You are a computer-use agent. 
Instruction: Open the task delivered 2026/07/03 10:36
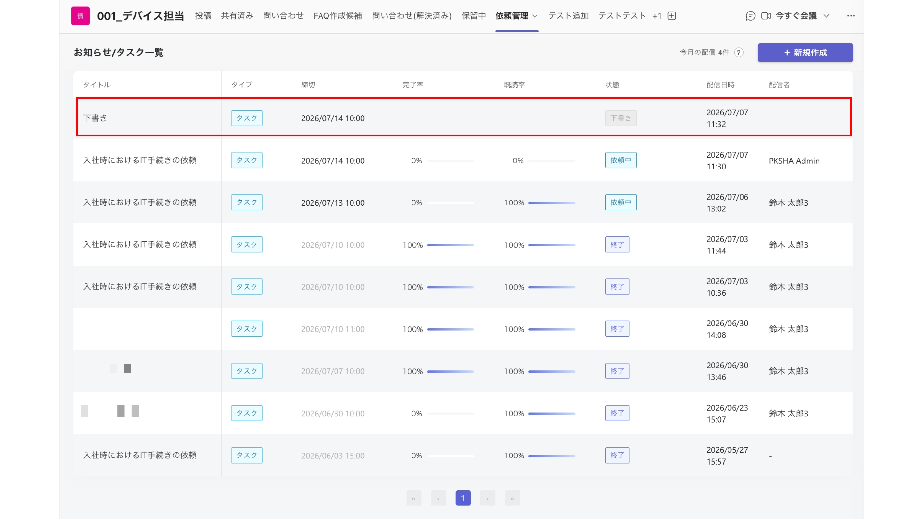tap(140, 286)
